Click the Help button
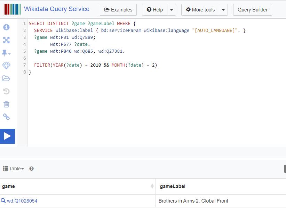This screenshot has width=286, height=214. 154,10
